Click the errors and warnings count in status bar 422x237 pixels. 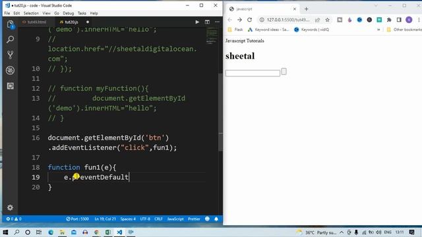[x=14, y=219]
